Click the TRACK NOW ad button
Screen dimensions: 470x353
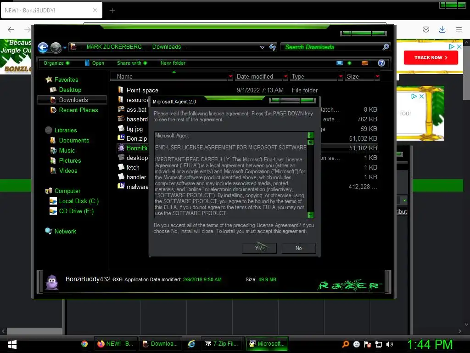click(x=431, y=57)
